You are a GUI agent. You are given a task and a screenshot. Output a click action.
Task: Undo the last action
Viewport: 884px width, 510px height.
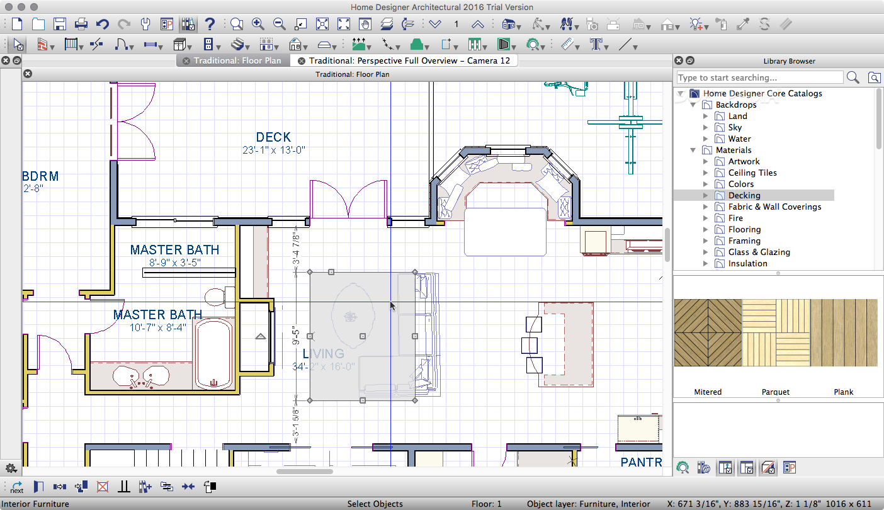[103, 25]
